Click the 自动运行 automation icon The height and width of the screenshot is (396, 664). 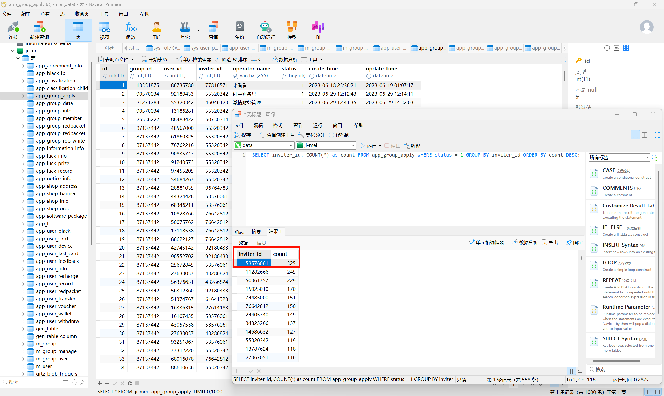point(265,30)
